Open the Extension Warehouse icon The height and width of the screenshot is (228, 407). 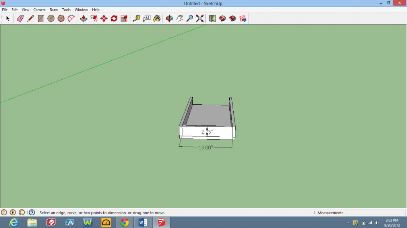coord(233,18)
